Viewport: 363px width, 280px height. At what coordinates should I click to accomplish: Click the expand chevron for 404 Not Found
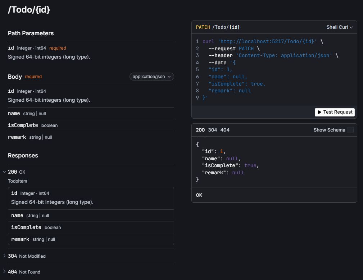(x=4, y=272)
